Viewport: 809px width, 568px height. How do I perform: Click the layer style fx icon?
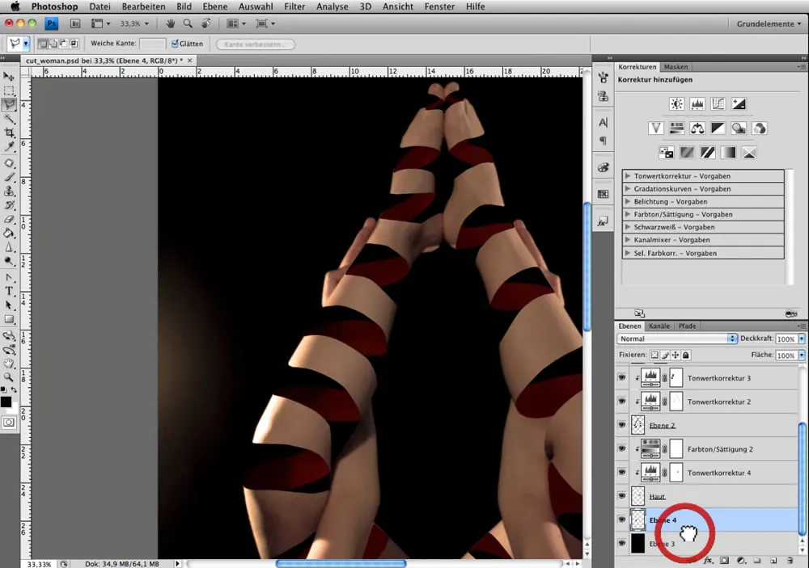click(708, 560)
